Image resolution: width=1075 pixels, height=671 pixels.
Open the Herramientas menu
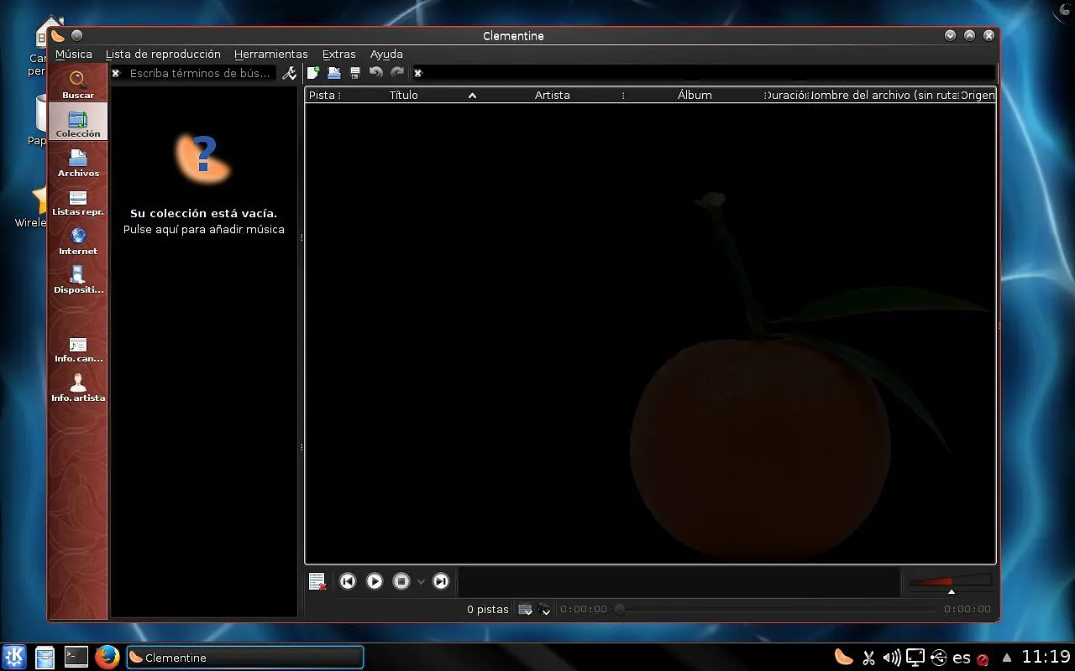tap(271, 54)
